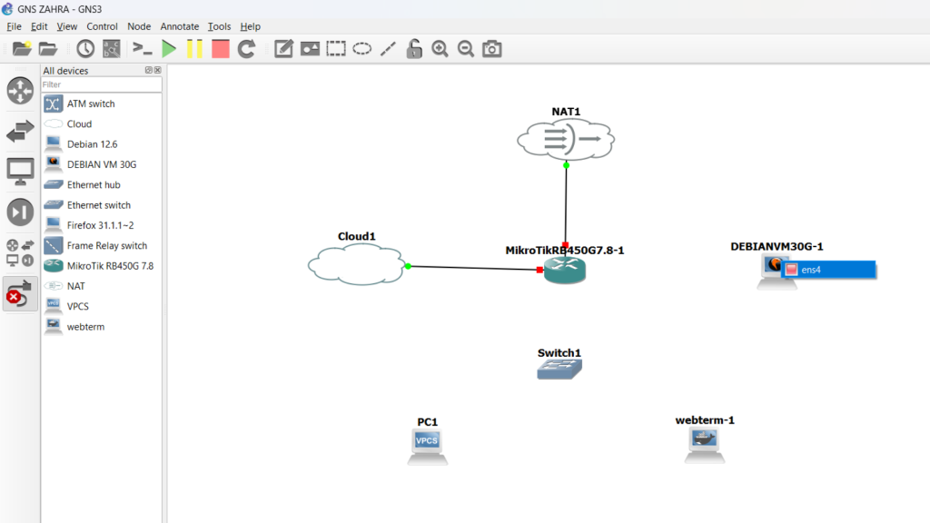This screenshot has height=523, width=930.
Task: Click the Switch1 node on the canvas
Action: point(559,368)
